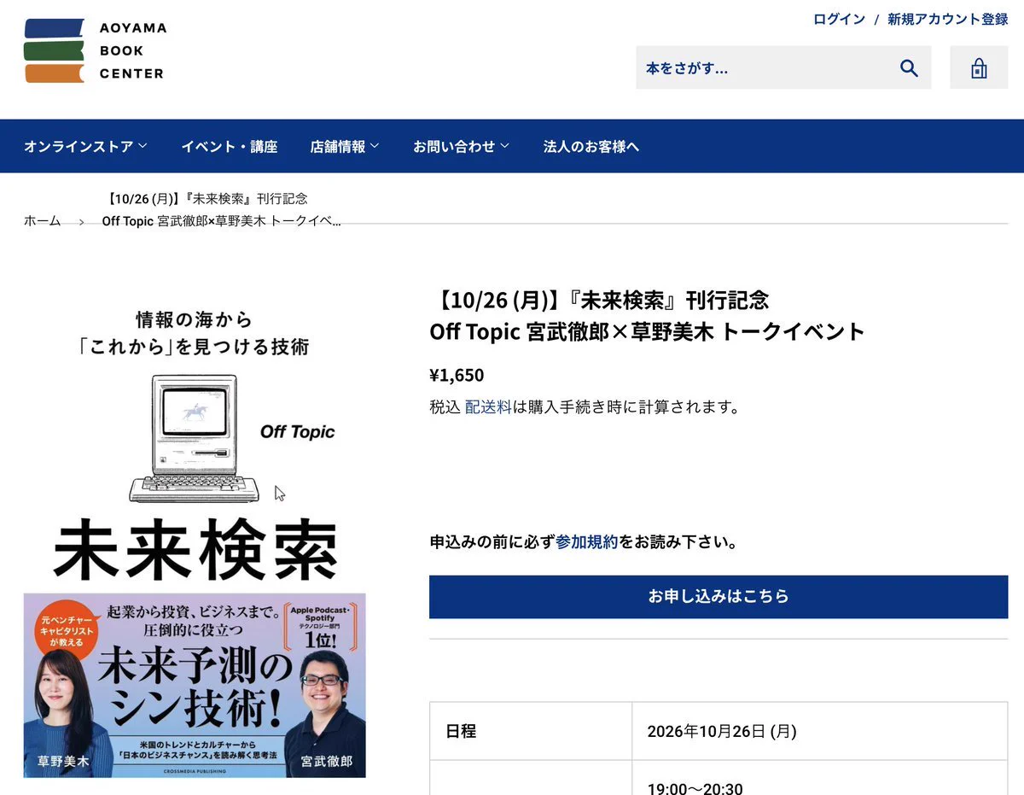1024x795 pixels.
Task: Click the 日程 table header cell
Action: [531, 731]
